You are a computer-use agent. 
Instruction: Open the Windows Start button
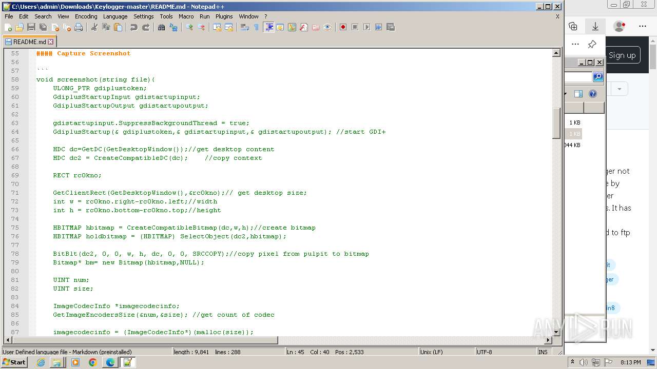14,362
